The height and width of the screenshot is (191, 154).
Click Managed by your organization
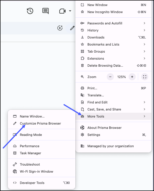(x=111, y=146)
